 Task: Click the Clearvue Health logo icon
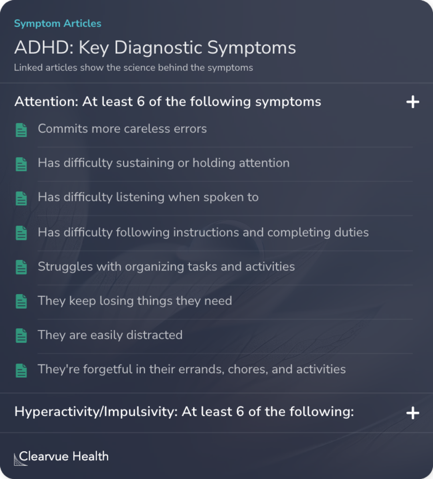(21, 459)
